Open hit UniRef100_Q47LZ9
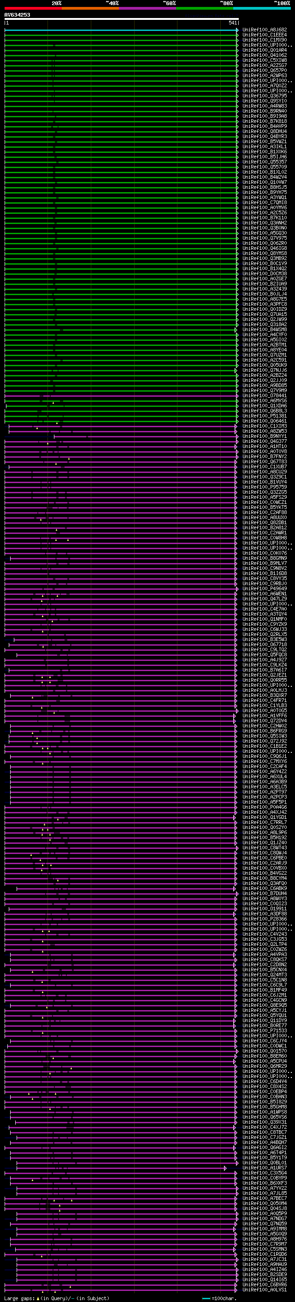Screen dimensions: 295x1302 [x=265, y=599]
